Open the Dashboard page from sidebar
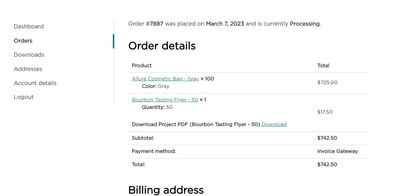The image size is (400, 196). pos(29,27)
